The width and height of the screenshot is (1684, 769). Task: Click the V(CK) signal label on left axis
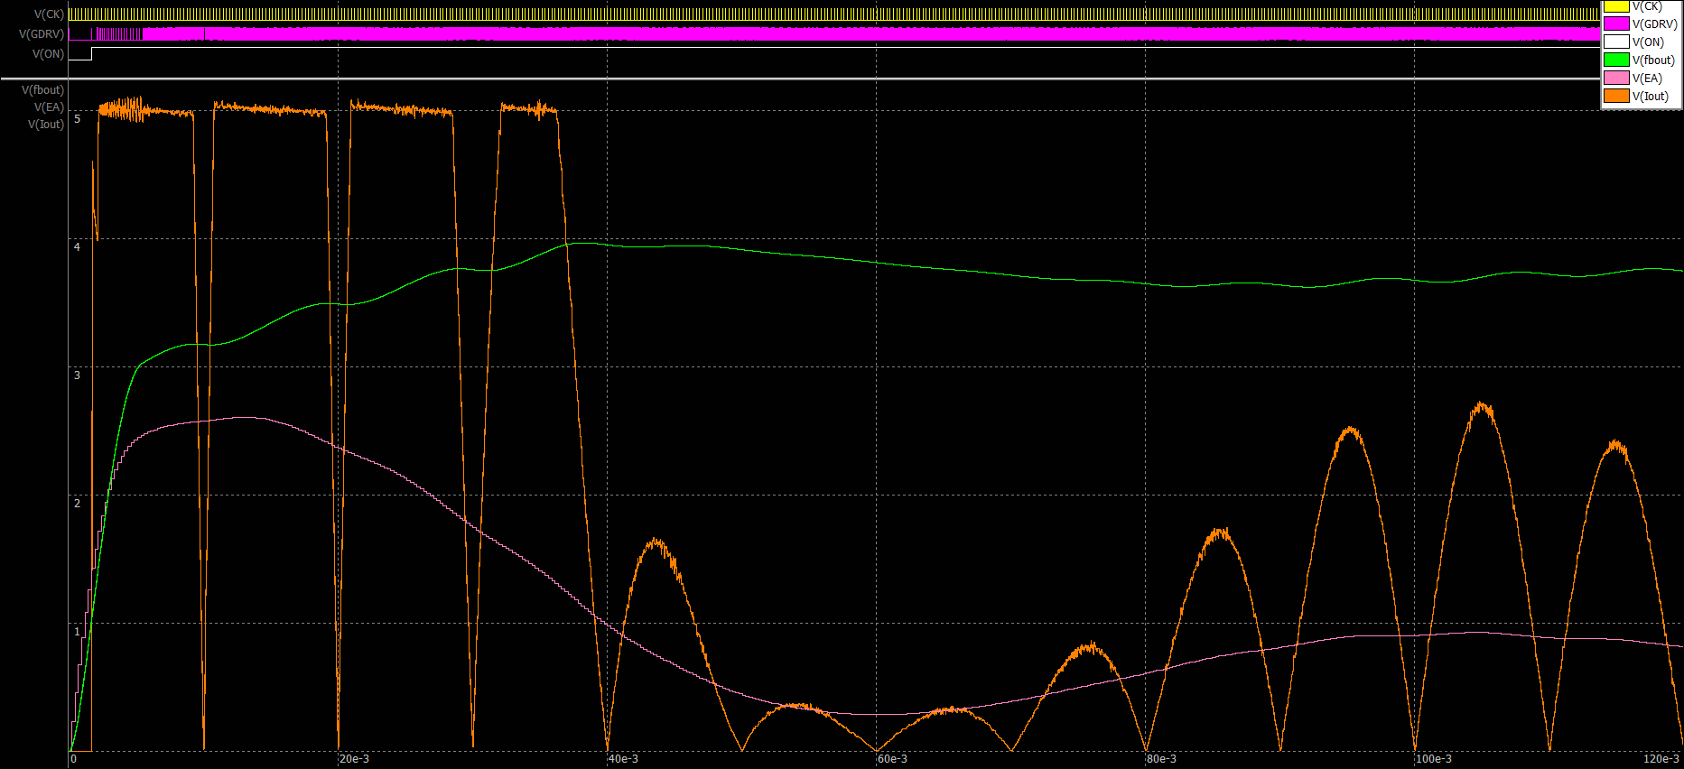tap(49, 14)
